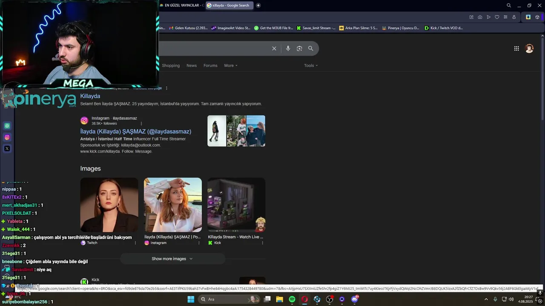Show hidden system tray icons
Screen dimensions: 545x306
(486, 299)
